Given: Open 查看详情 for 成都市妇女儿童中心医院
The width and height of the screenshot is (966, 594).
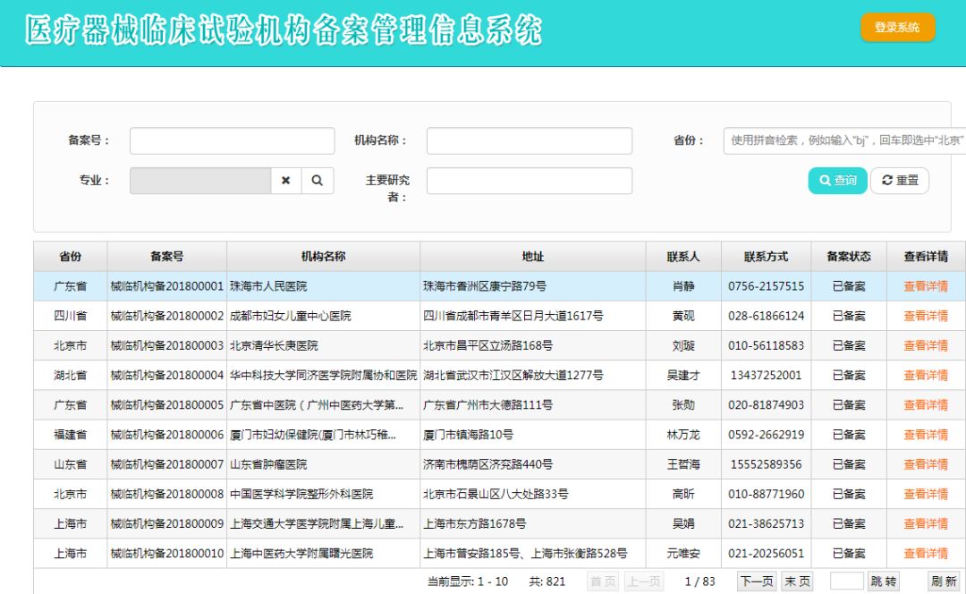Looking at the screenshot, I should pos(926,316).
